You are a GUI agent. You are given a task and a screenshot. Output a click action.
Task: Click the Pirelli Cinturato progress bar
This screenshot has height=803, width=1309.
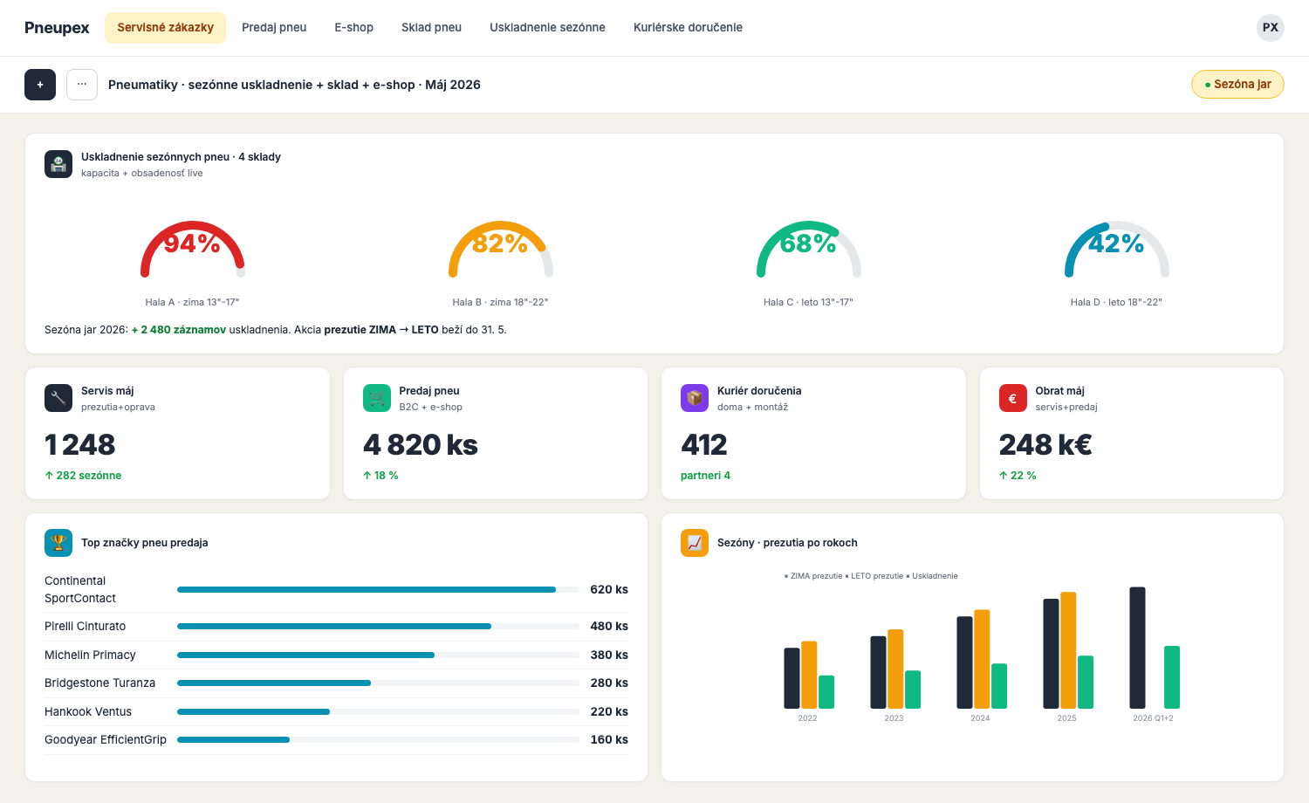[x=378, y=627]
